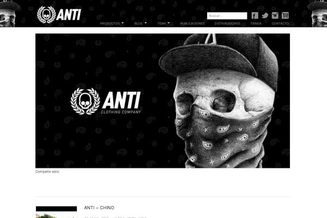The height and width of the screenshot is (218, 327).
Task: Expand the PRODUCTOS dropdown arrow
Action: coord(123,23)
